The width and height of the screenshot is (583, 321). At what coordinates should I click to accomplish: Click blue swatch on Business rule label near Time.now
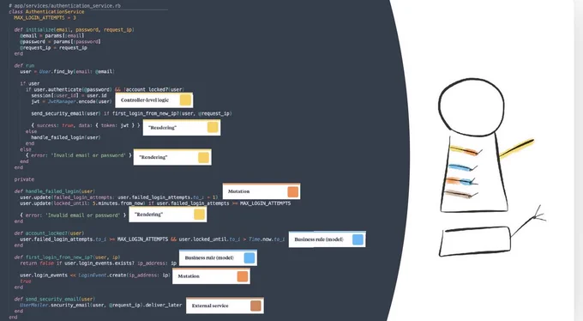(x=358, y=239)
